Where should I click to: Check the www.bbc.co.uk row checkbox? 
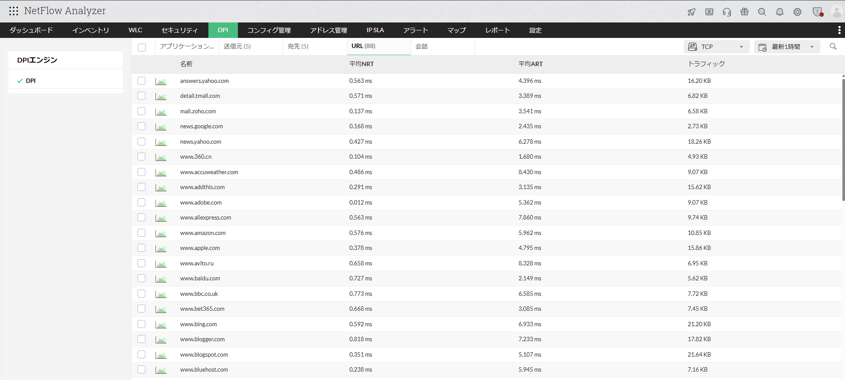[x=141, y=294]
